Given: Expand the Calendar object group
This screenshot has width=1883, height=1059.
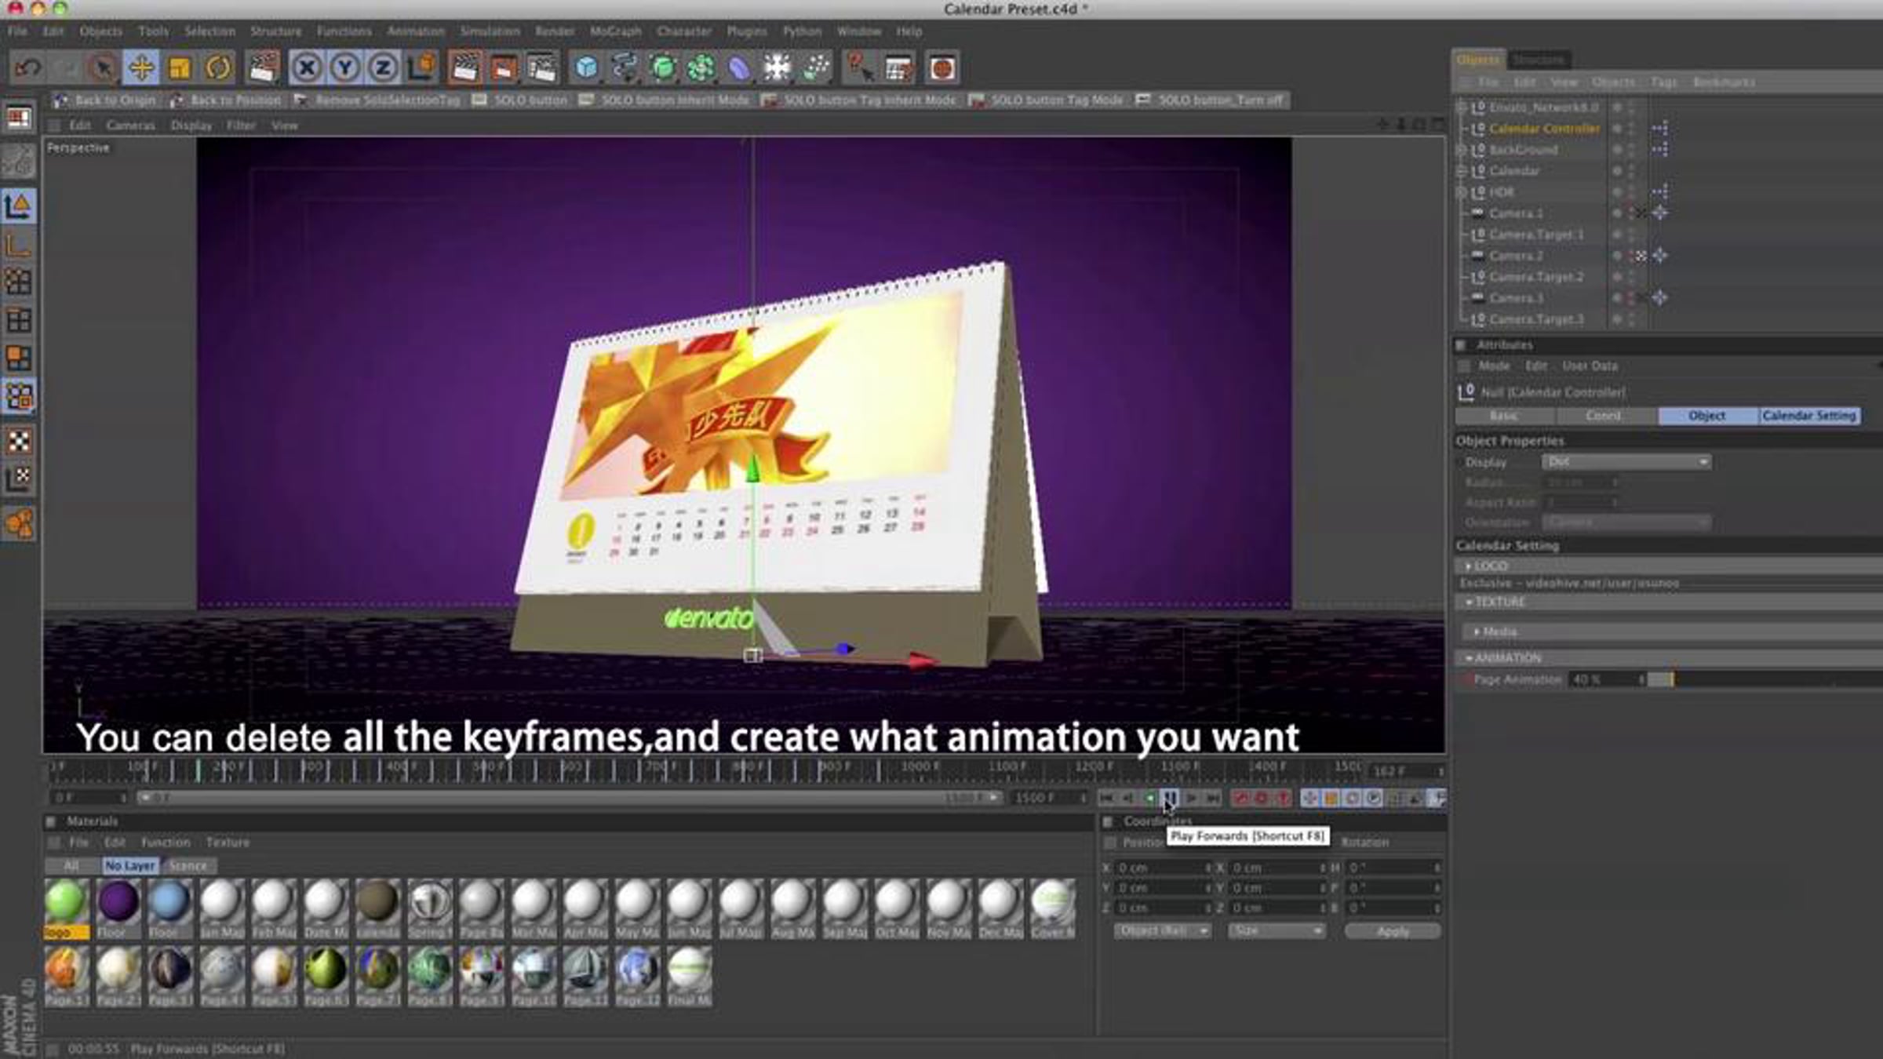Looking at the screenshot, I should [x=1461, y=171].
